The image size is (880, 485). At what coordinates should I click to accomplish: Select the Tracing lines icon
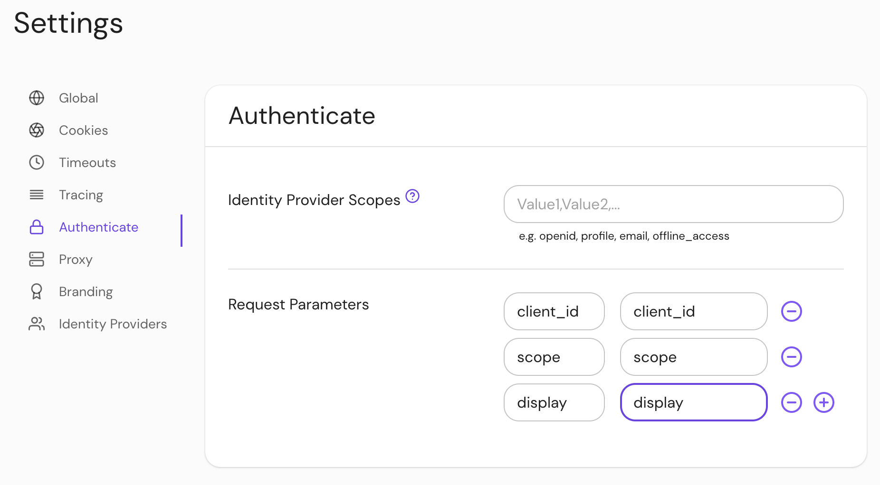click(x=37, y=195)
